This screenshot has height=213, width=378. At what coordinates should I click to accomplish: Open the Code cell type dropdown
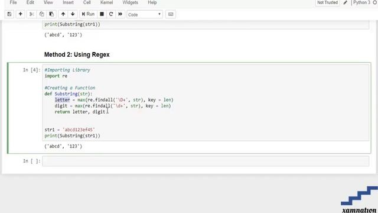coord(145,14)
